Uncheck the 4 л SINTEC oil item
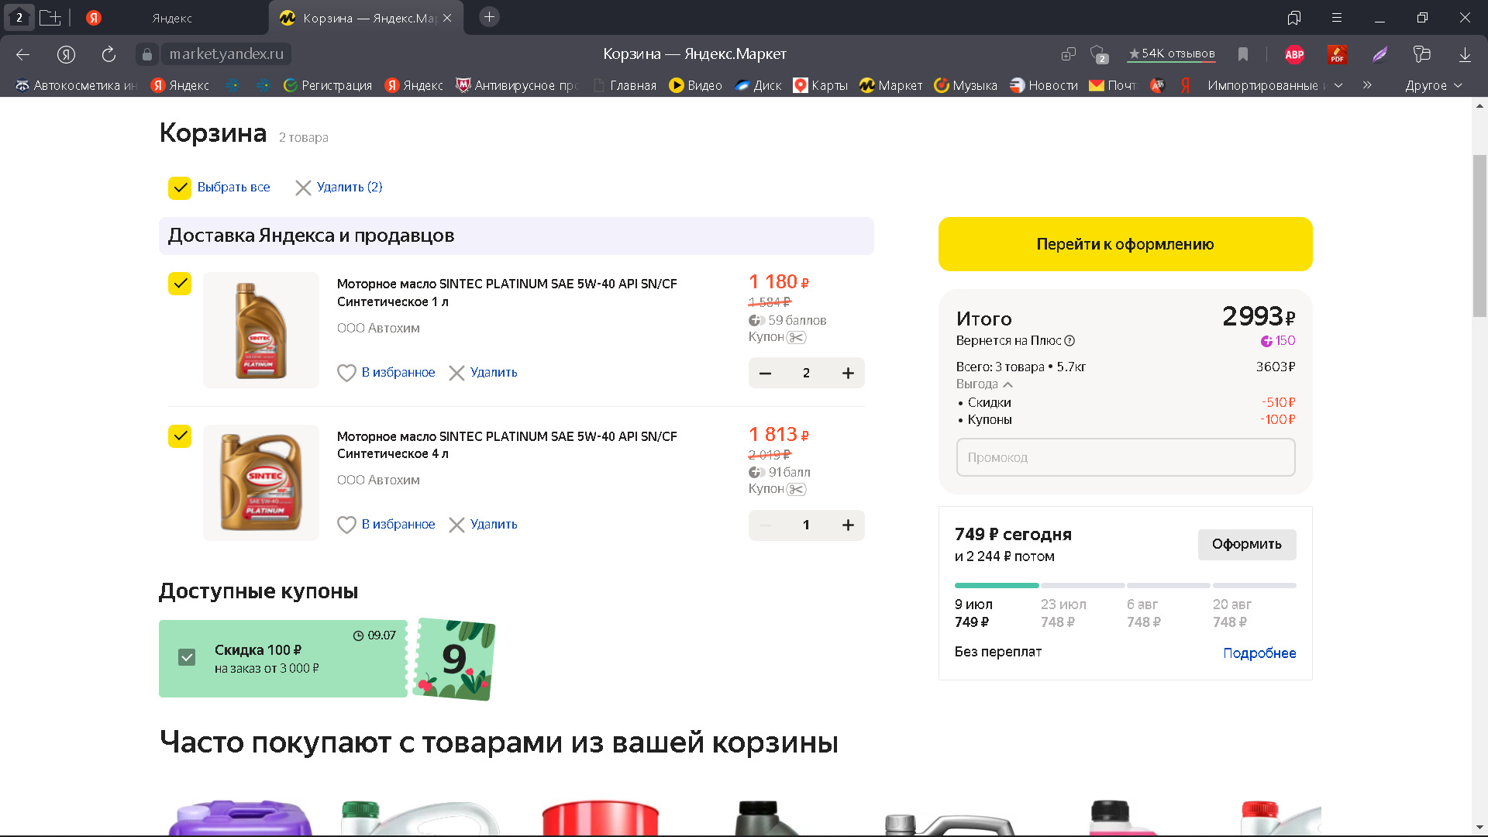Viewport: 1488px width, 837px height. point(180,436)
